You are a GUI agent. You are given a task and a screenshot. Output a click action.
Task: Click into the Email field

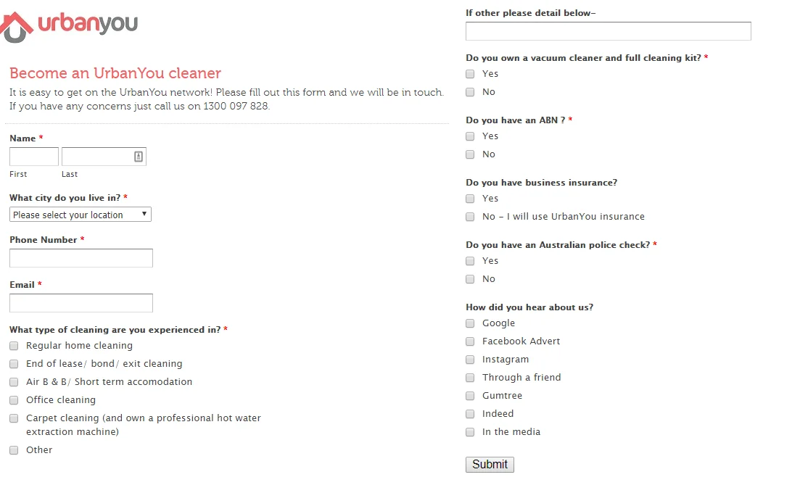pyautogui.click(x=81, y=303)
